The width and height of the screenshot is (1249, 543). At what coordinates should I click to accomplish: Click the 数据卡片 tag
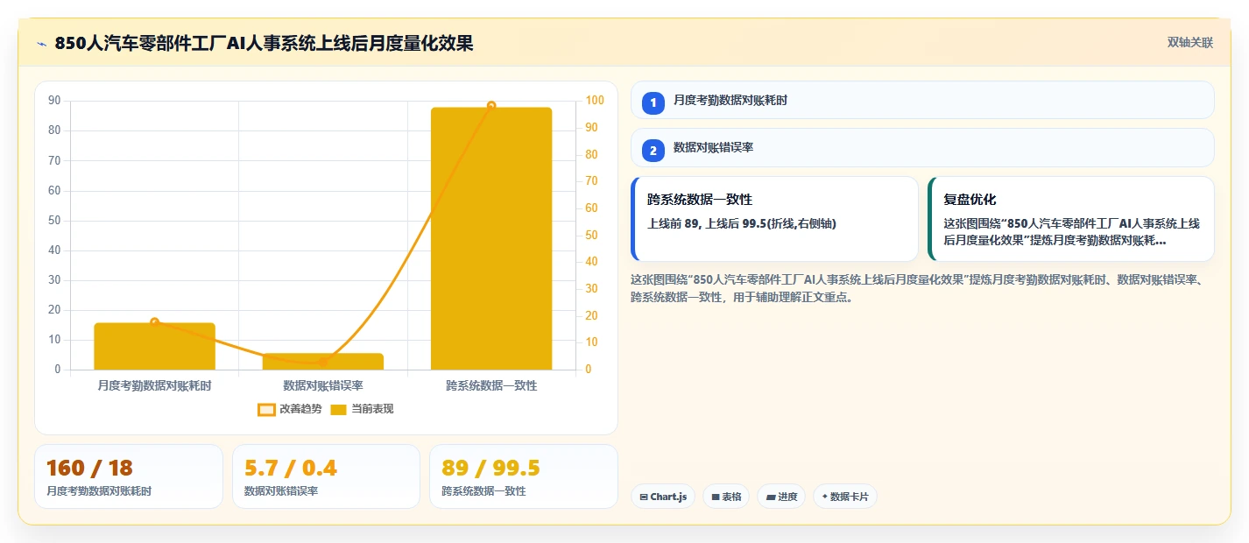pos(845,497)
